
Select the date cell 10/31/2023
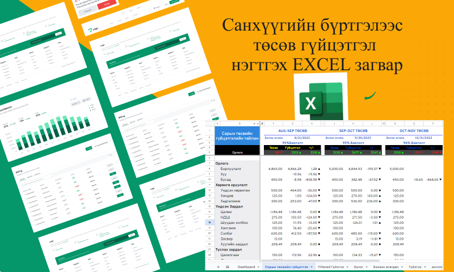pyautogui.click(x=423, y=138)
